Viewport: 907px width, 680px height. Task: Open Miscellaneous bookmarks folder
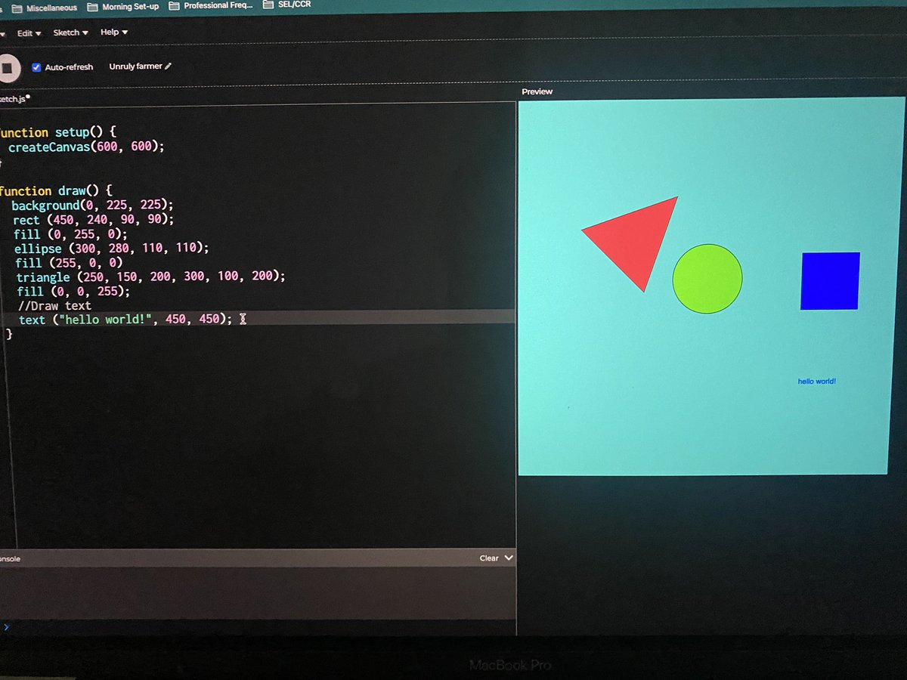click(x=45, y=8)
